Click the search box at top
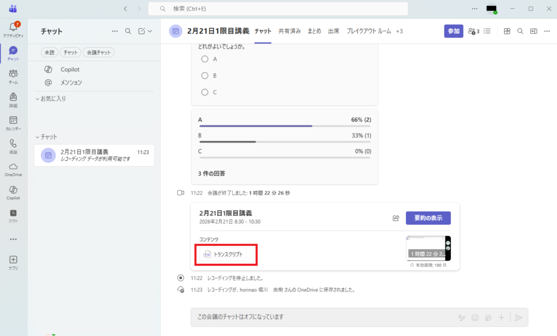The width and height of the screenshot is (557, 336). 277,9
